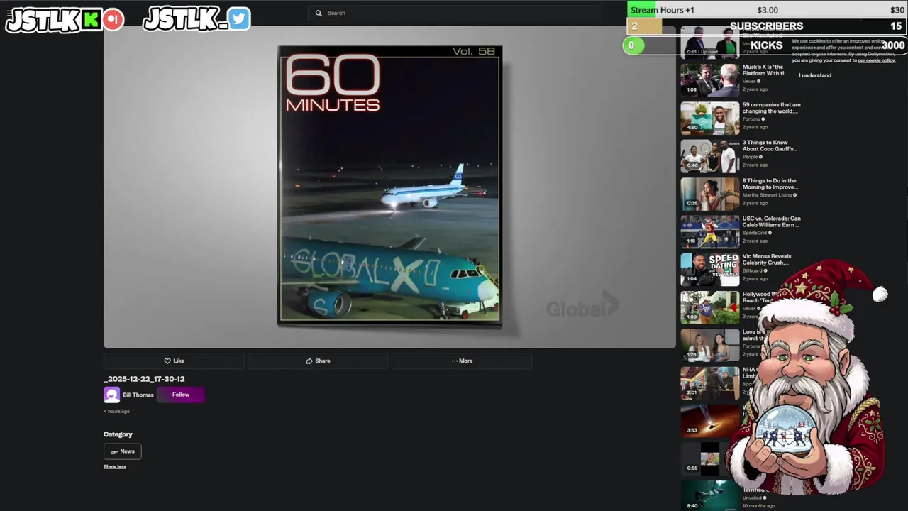Open the 8 Things morning video thumbnail
Screen dimensions: 908x511
pos(710,194)
